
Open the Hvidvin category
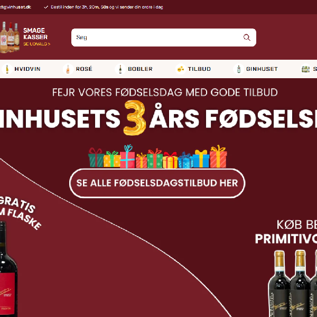27,69
